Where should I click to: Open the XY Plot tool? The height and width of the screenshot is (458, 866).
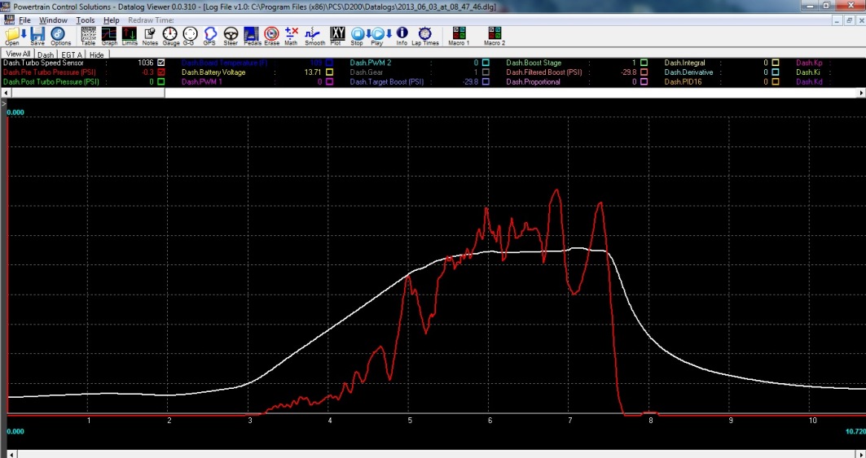[338, 36]
